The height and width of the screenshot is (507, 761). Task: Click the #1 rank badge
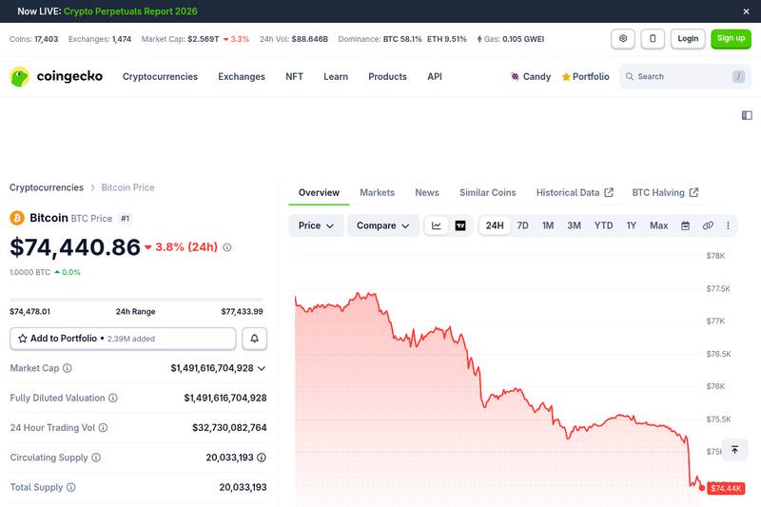(126, 219)
